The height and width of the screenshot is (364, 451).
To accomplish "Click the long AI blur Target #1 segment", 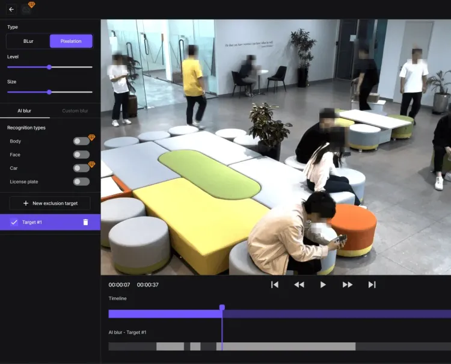I will click(x=286, y=347).
